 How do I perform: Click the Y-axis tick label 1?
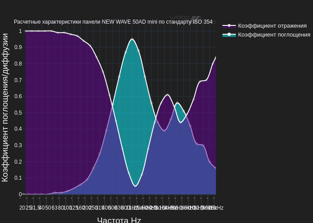coord(20,31)
